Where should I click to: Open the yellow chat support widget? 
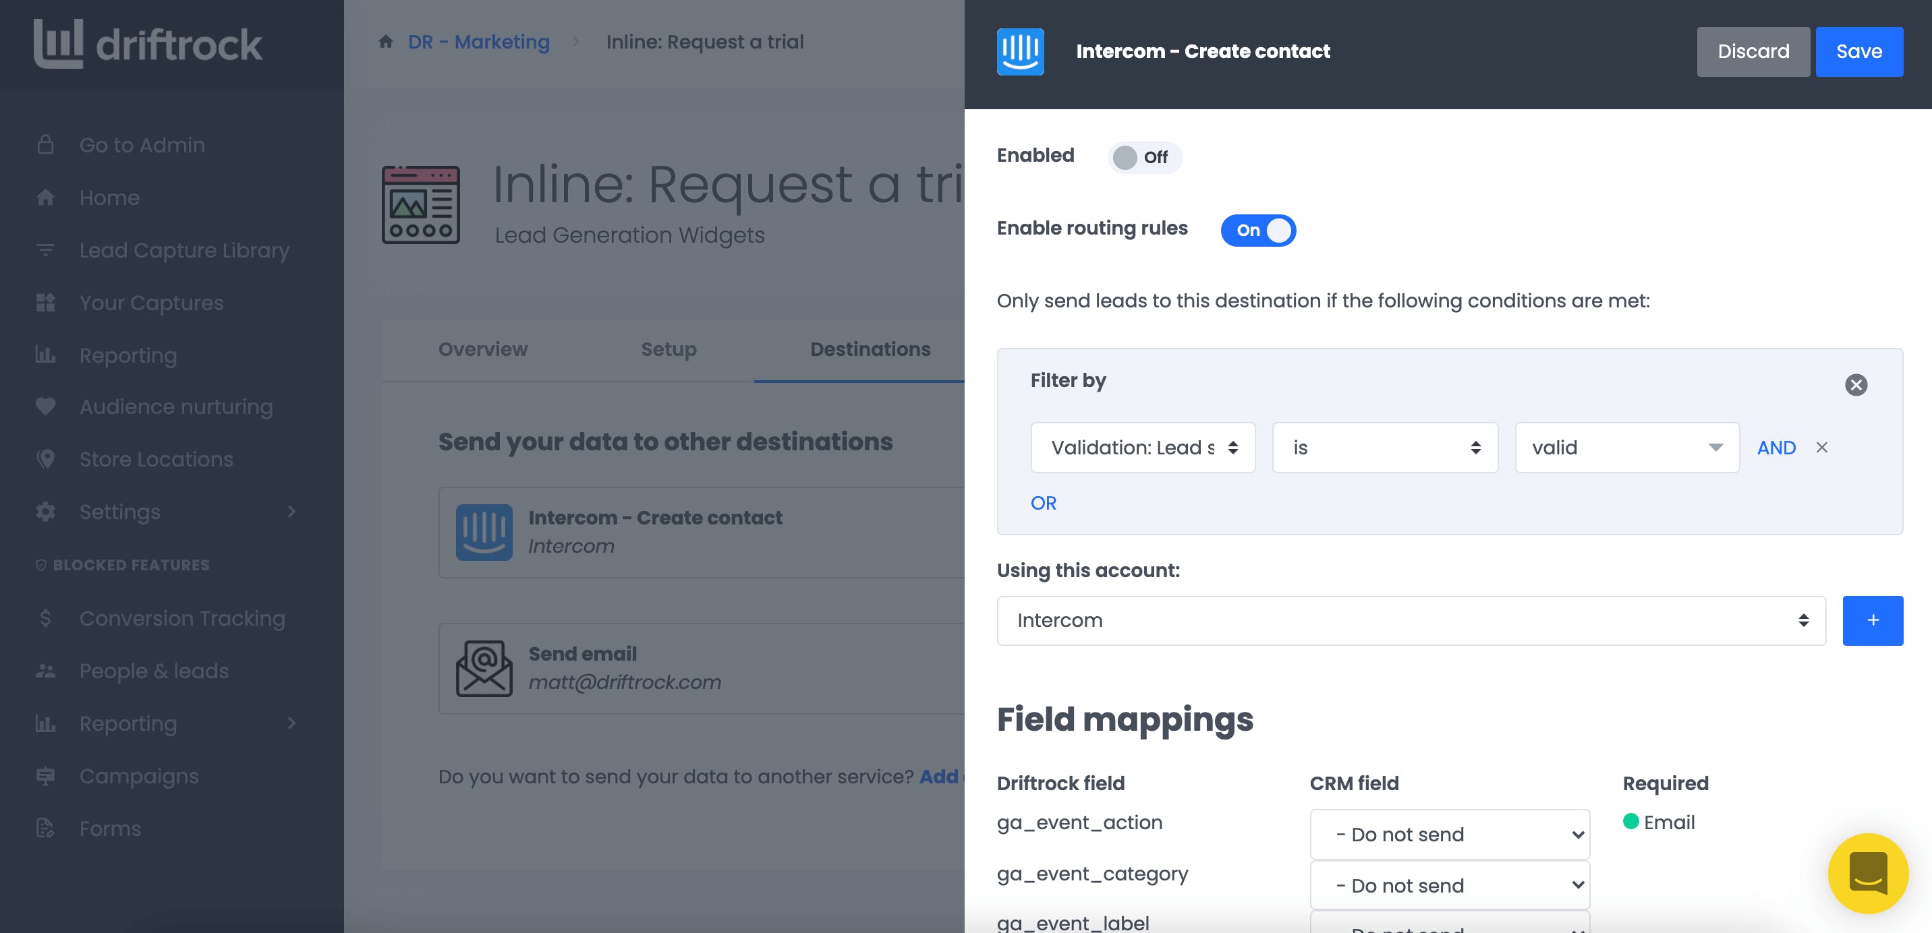coord(1867,873)
